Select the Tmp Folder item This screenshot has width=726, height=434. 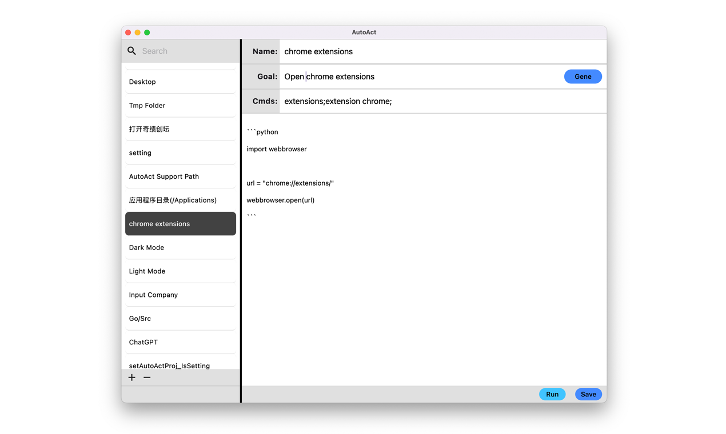tap(181, 105)
